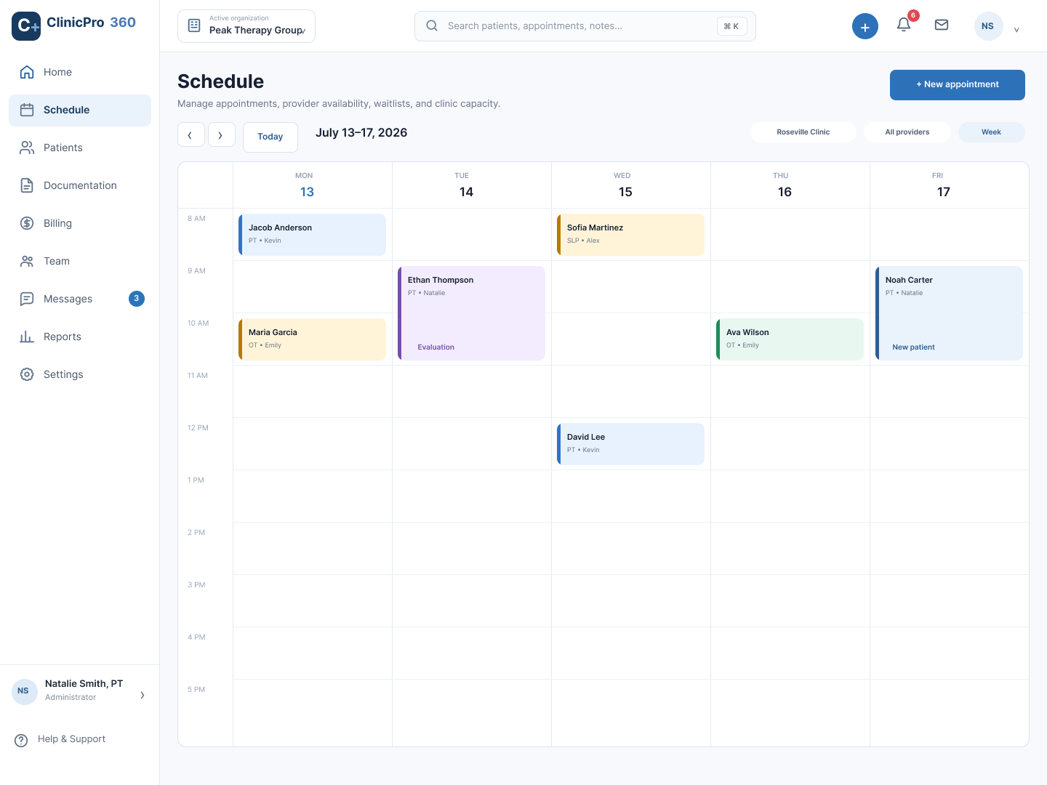This screenshot has height=785, width=1047.
Task: Expand the user menu chevron in header
Action: tap(1016, 30)
